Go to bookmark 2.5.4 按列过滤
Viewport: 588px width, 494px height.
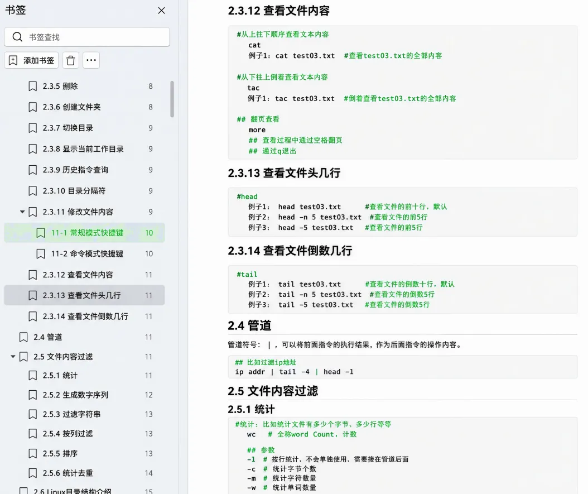click(85, 434)
